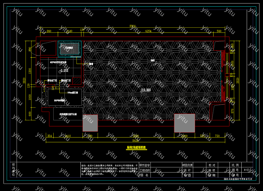
Task: Click the notes paragraph in title block
Action: [x=109, y=170]
